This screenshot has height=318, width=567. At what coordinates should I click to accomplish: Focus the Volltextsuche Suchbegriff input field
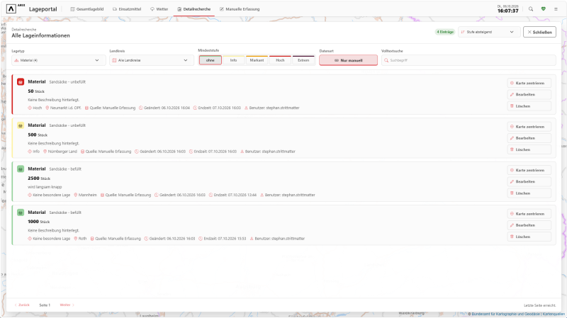[468, 60]
